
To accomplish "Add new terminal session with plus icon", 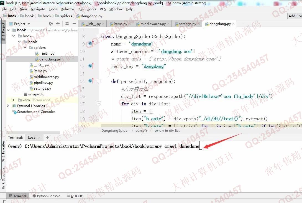I will pos(48,137).
